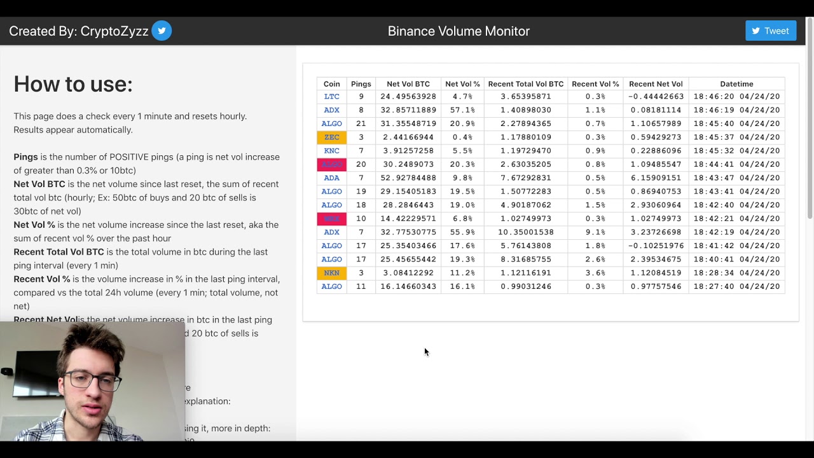The height and width of the screenshot is (458, 814).
Task: Open the ADX link in the 18:42:19 row
Action: pos(331,232)
